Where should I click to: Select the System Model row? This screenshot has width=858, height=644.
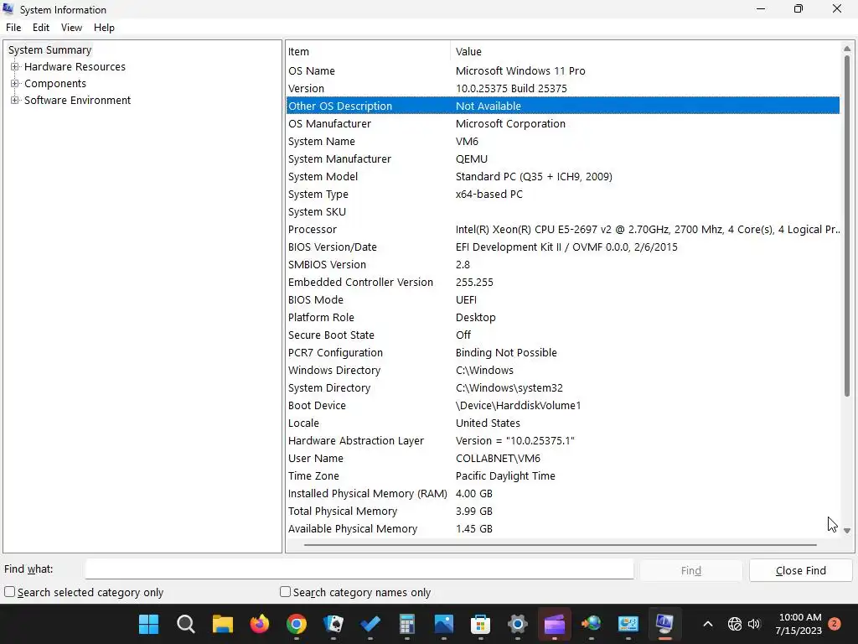(563, 176)
